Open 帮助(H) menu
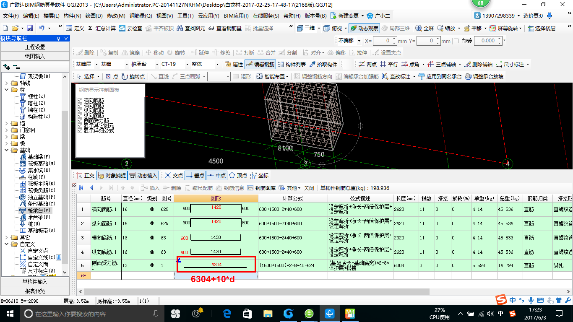573x322 pixels. 292,16
